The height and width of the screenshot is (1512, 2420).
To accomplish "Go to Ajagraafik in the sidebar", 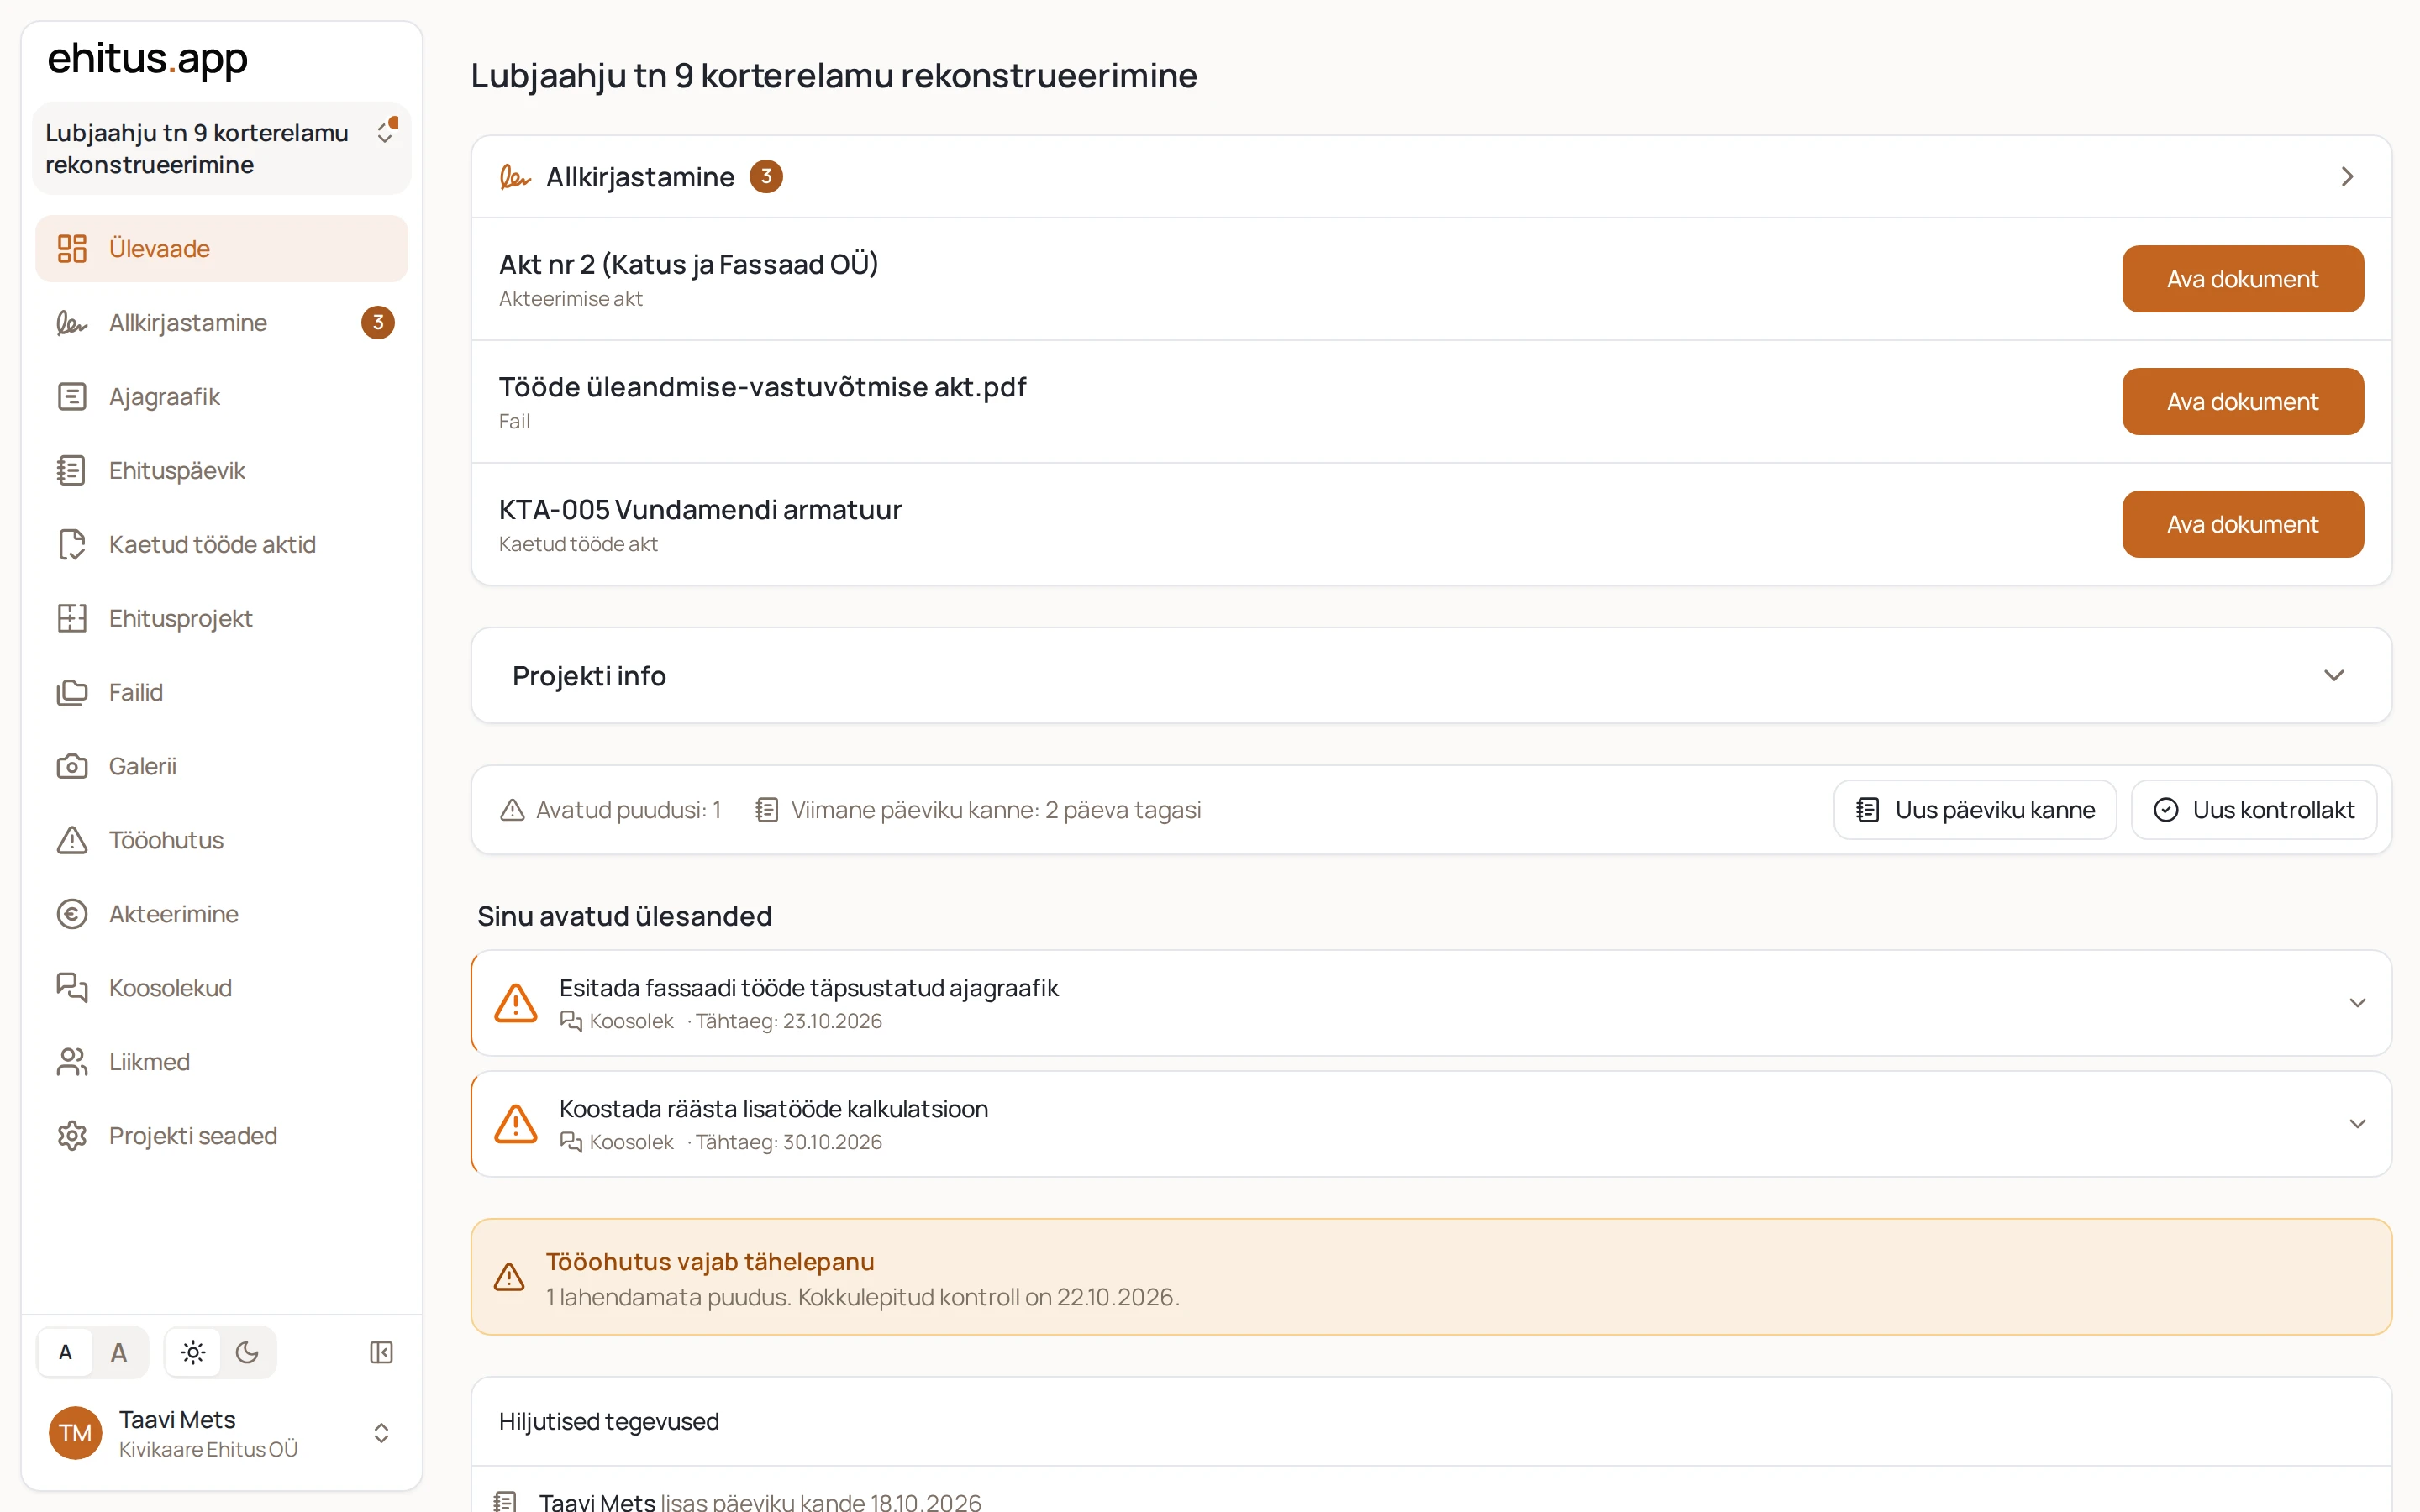I will point(221,396).
